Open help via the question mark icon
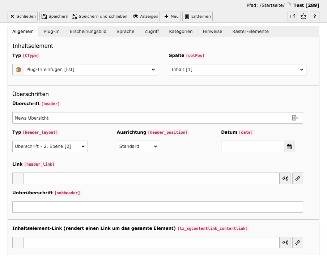The image size is (327, 257). pos(314,16)
